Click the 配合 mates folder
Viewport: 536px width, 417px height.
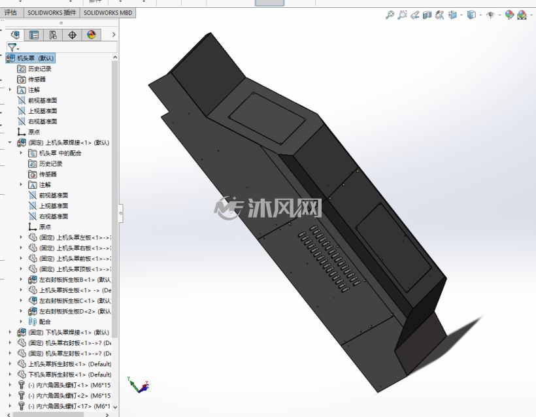pyautogui.click(x=39, y=322)
